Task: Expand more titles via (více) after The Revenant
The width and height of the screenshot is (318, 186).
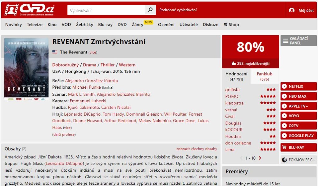Action: (93, 52)
